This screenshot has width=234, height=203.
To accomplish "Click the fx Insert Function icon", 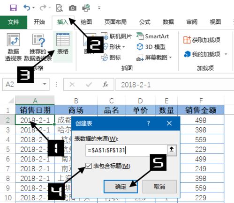I will pos(106,85).
